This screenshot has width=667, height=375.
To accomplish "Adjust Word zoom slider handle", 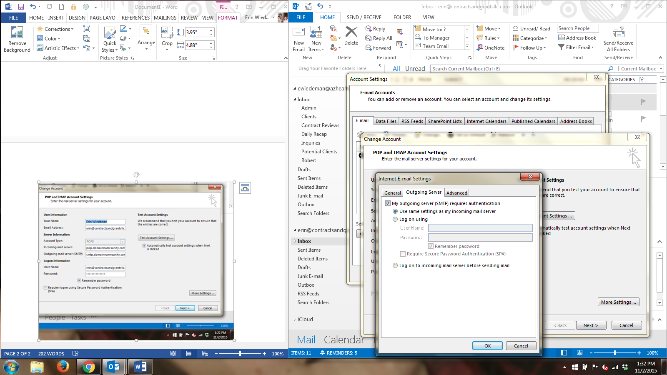I will click(240, 353).
